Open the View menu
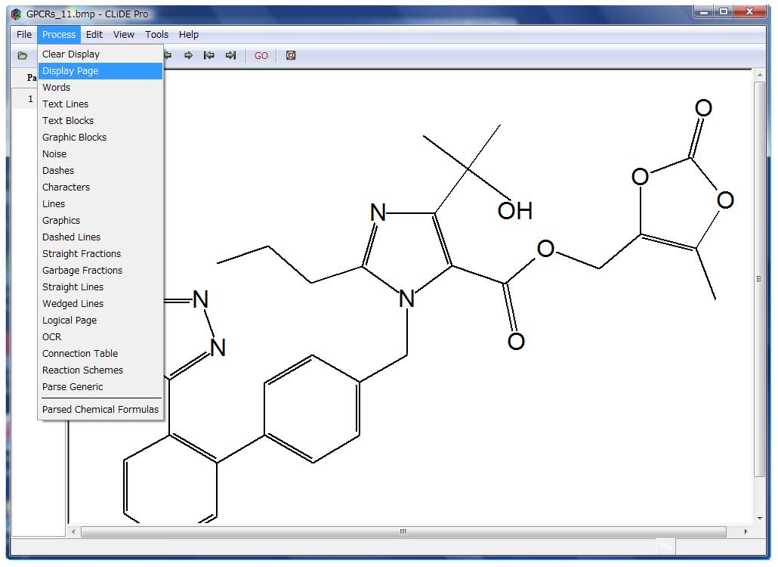The image size is (778, 567). (124, 35)
